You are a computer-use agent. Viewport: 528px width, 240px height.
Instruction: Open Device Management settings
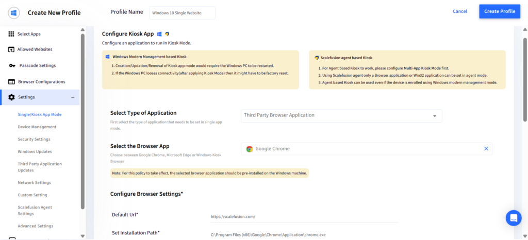(37, 127)
